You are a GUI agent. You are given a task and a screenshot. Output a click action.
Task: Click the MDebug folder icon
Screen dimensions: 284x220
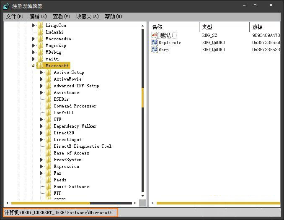tap(40, 52)
